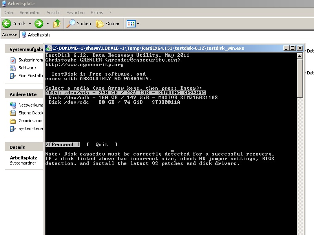
Task: Click the Gemeinsame folder icon
Action: 13,121
